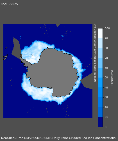Pick the 70-80 percent light blue band
Screen dimensions: 118x141
[x=100, y=53]
